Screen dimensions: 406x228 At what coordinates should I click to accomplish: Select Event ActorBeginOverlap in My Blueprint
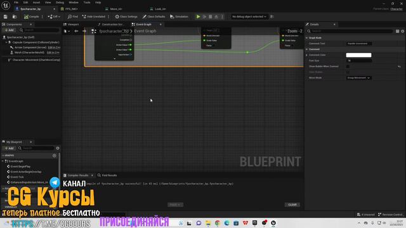[x=26, y=172]
